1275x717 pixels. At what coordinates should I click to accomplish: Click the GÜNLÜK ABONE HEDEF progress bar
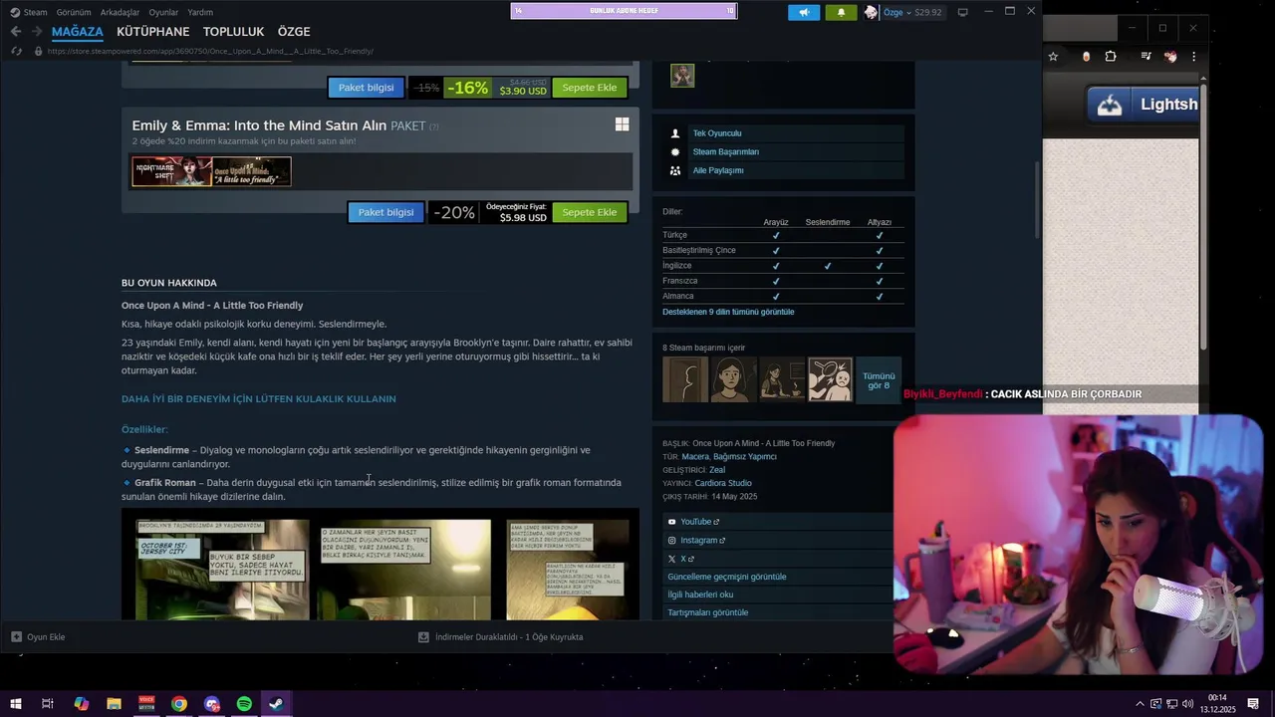point(624,11)
